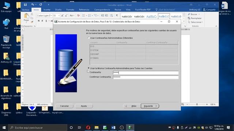
Task: Click the sort A-Z icon in Word
Action: tap(112, 16)
